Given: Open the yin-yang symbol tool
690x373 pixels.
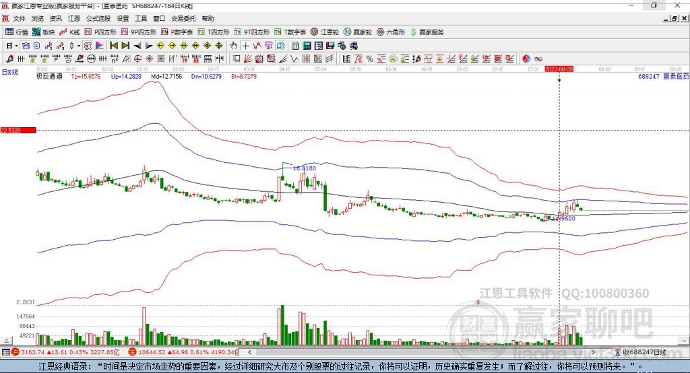Looking at the screenshot, I should [x=526, y=59].
